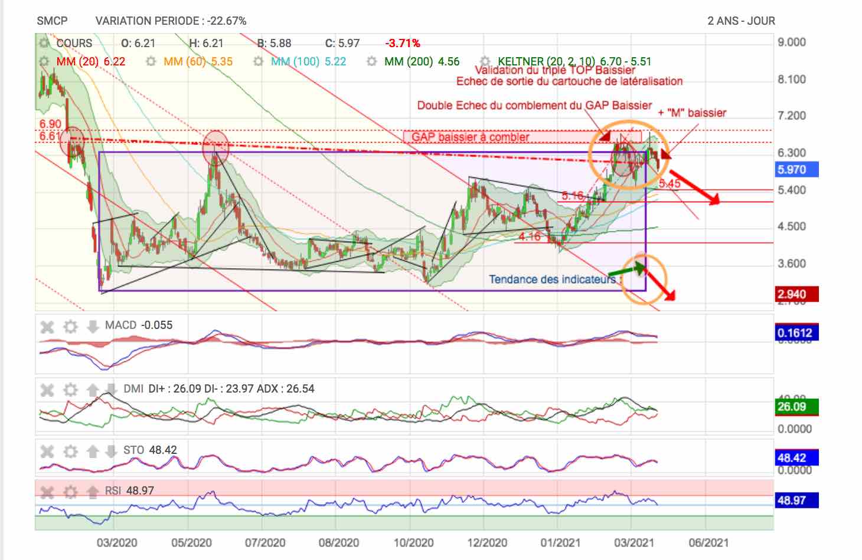The image size is (862, 560).
Task: Click the MM (200) 4.56 label
Action: pyautogui.click(x=422, y=61)
